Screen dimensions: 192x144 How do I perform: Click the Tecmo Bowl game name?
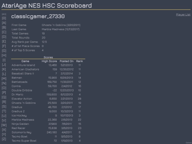point(20,137)
